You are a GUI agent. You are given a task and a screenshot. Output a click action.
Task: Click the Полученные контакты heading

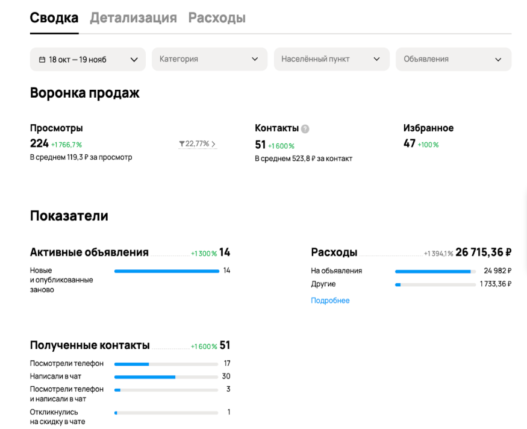point(90,345)
